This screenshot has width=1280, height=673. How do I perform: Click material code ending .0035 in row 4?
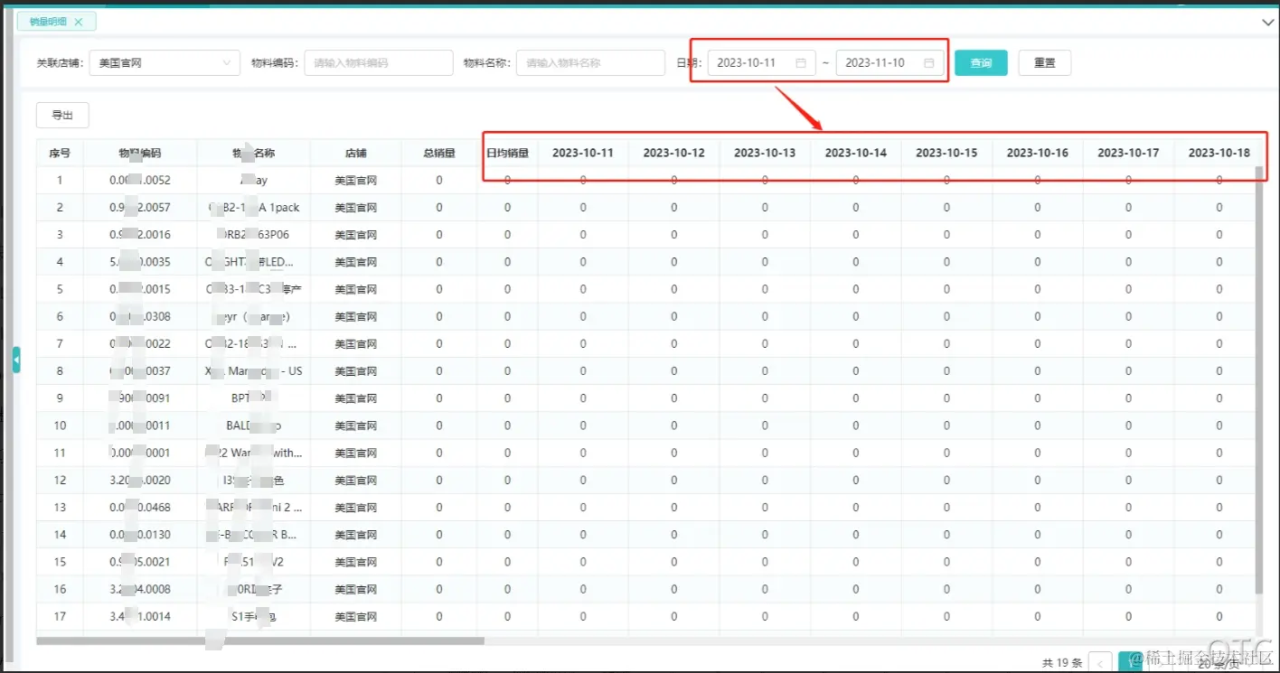[x=140, y=262]
